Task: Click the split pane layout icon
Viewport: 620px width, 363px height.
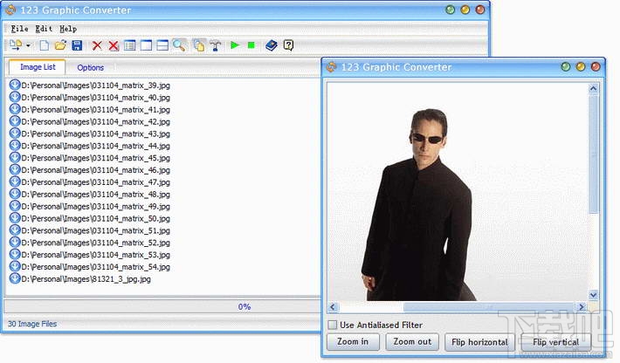Action: 162,45
